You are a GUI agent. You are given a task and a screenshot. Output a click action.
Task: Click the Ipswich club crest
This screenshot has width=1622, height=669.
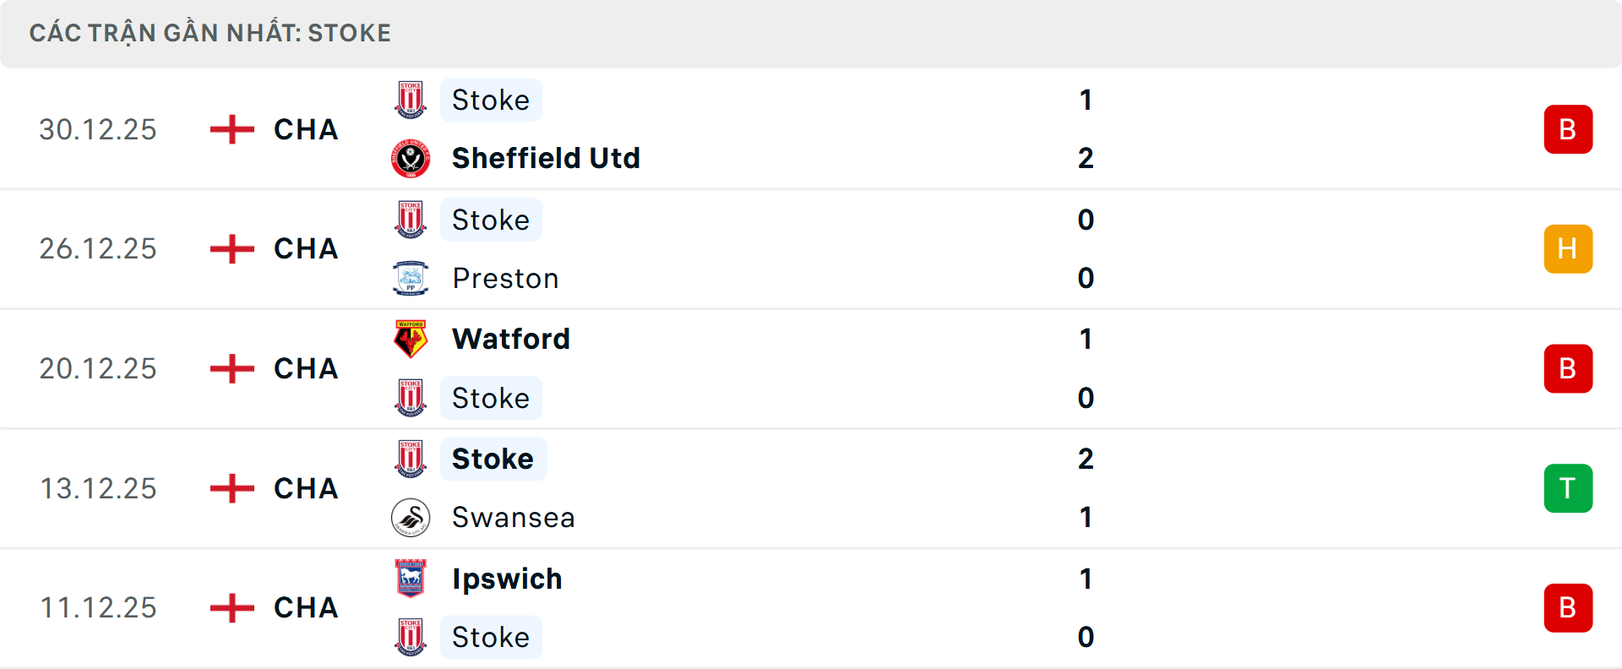(411, 579)
